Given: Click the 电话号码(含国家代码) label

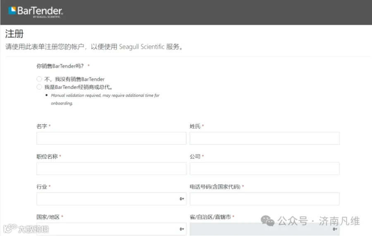Looking at the screenshot, I should pyautogui.click(x=215, y=187).
